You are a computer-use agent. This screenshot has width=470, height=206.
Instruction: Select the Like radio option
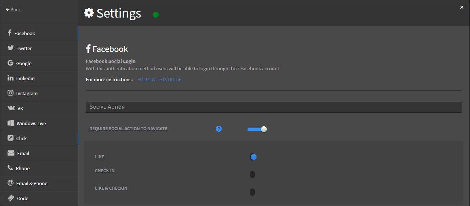(x=253, y=157)
